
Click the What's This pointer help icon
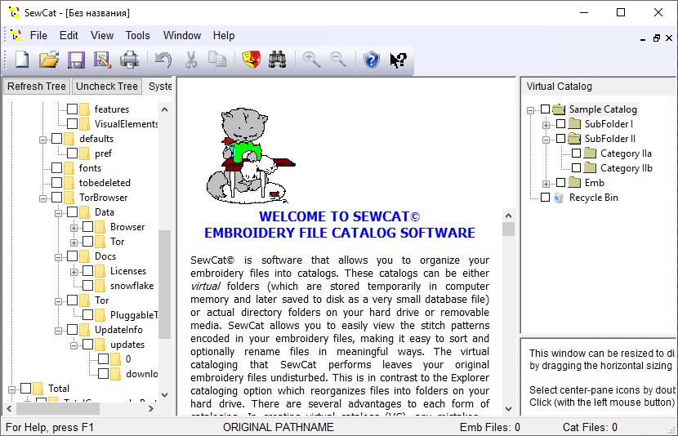(399, 60)
